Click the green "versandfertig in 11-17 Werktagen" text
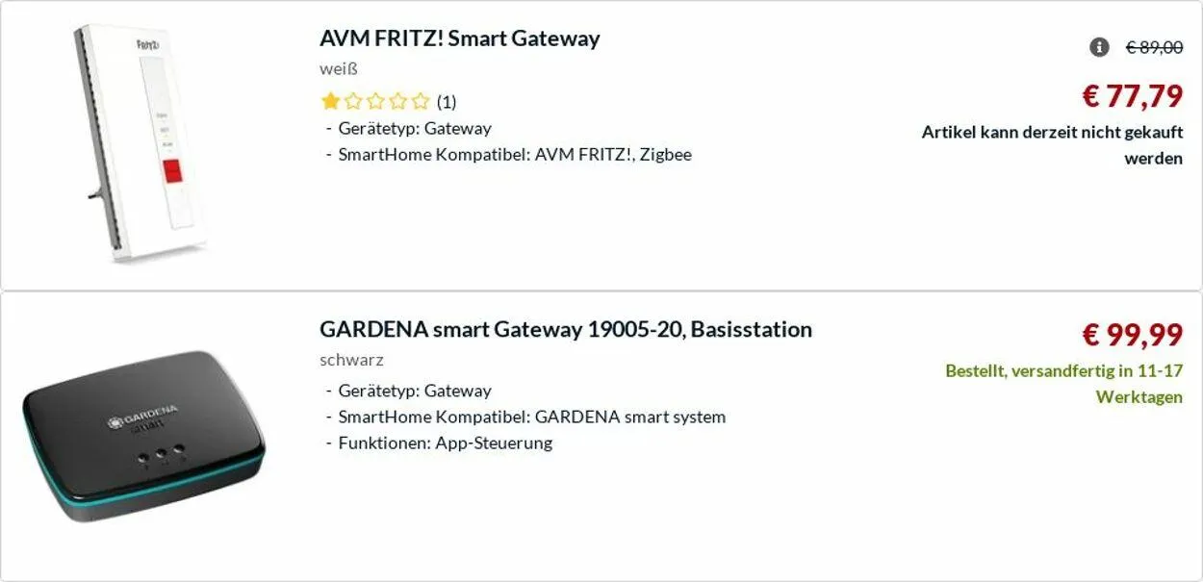 click(x=1063, y=383)
